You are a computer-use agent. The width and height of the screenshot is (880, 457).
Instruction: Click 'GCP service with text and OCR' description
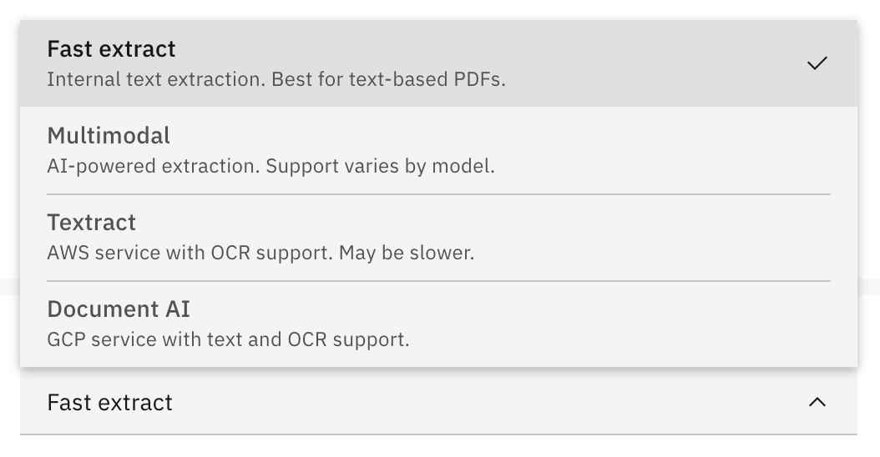click(227, 339)
